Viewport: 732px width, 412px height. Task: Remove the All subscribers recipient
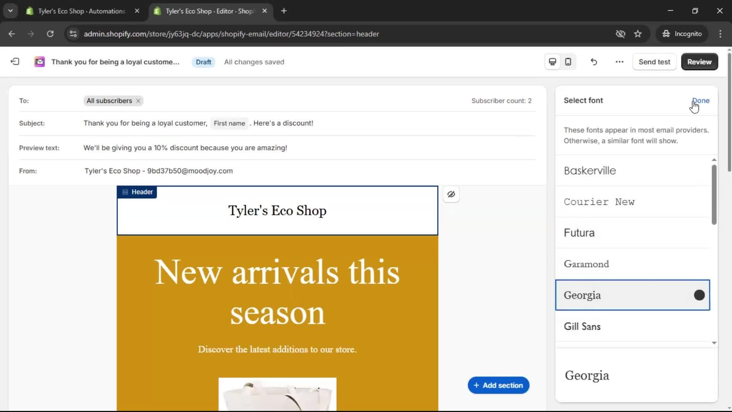point(138,101)
